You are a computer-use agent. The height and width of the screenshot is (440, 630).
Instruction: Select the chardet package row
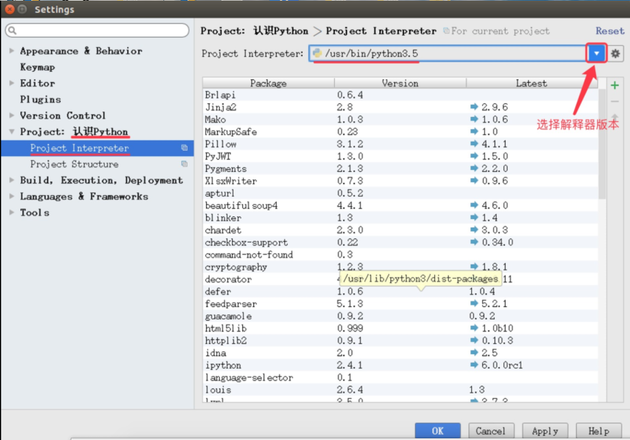pyautogui.click(x=400, y=230)
